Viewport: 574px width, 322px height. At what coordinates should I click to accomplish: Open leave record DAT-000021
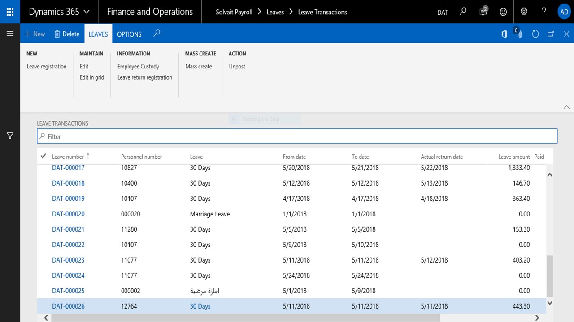(68, 229)
